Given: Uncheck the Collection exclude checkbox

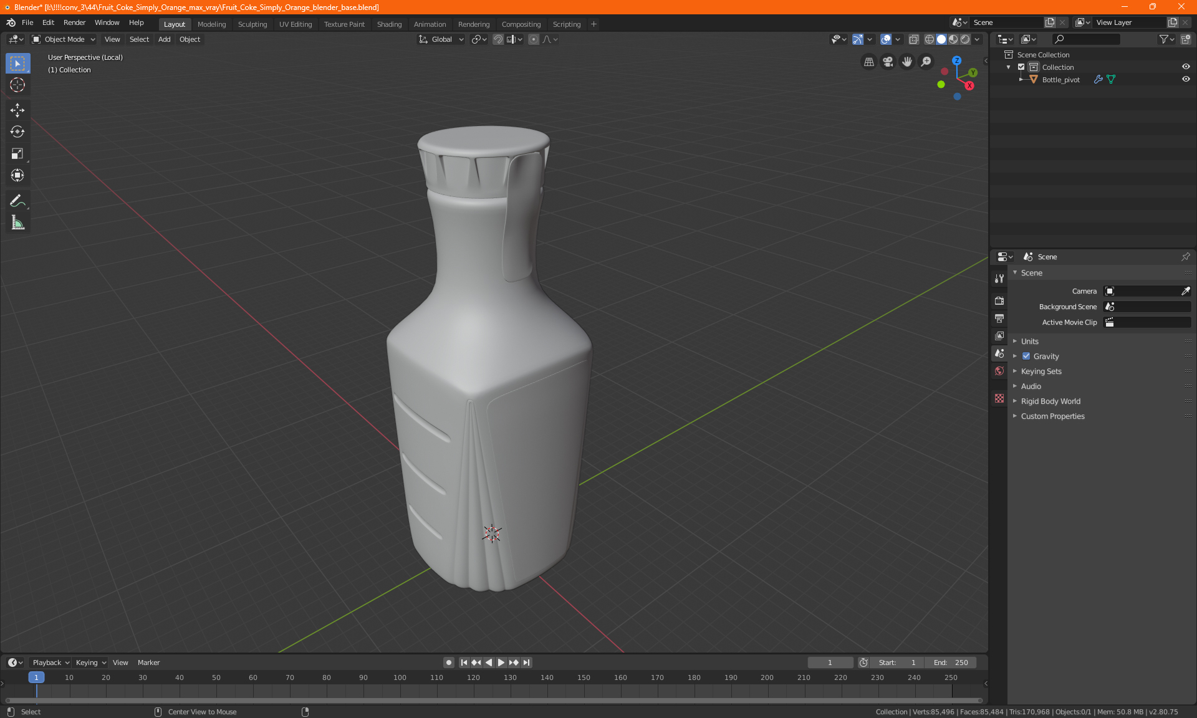Looking at the screenshot, I should 1021,67.
